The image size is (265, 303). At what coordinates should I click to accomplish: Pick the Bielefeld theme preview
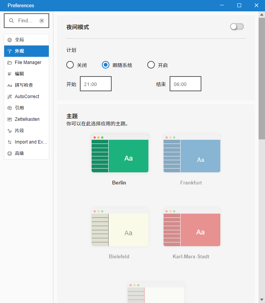tap(120, 227)
